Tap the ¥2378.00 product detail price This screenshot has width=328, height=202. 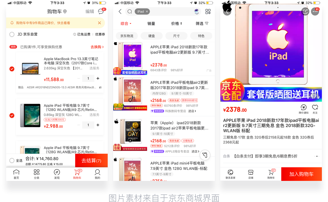click(235, 110)
